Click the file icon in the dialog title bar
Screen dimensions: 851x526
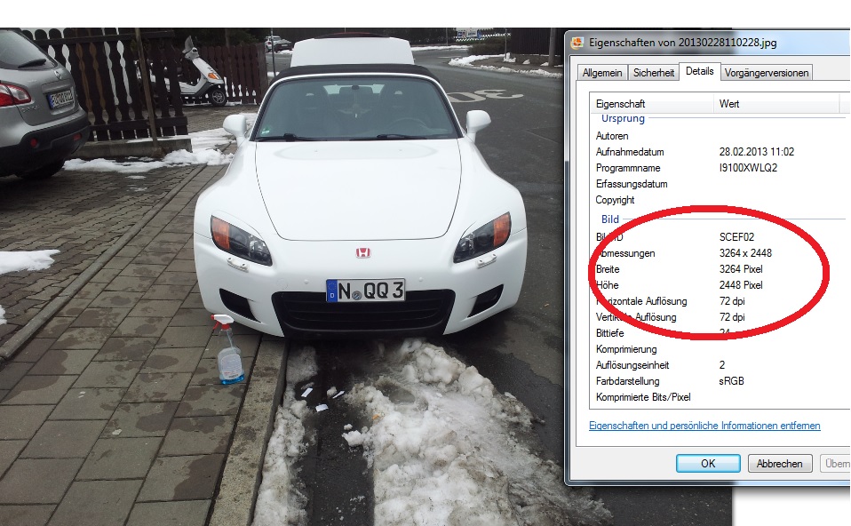pos(577,42)
